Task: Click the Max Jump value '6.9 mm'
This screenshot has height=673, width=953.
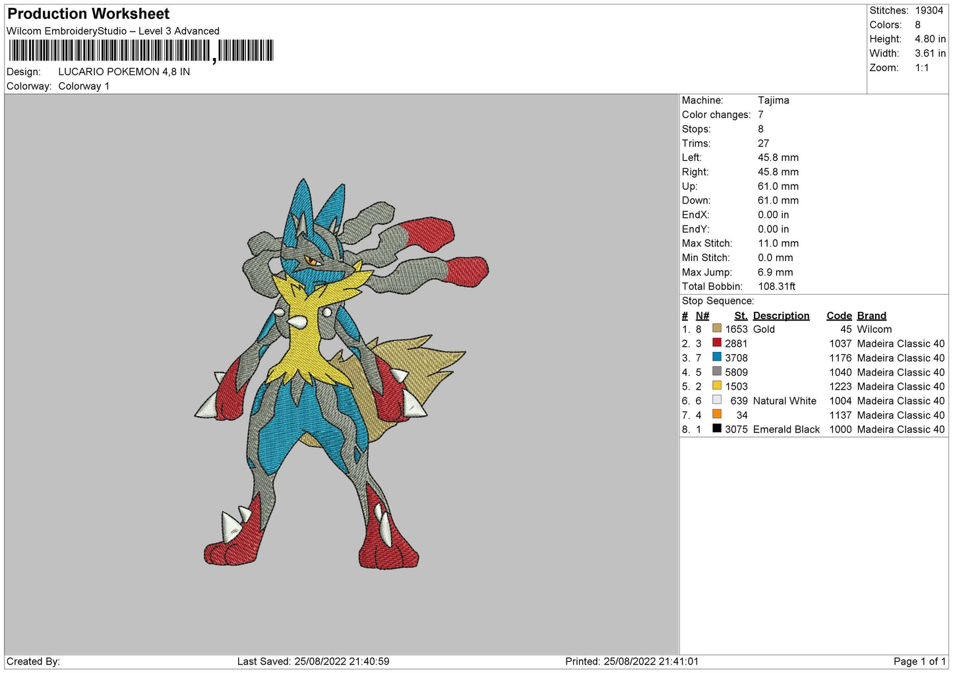Action: click(776, 272)
